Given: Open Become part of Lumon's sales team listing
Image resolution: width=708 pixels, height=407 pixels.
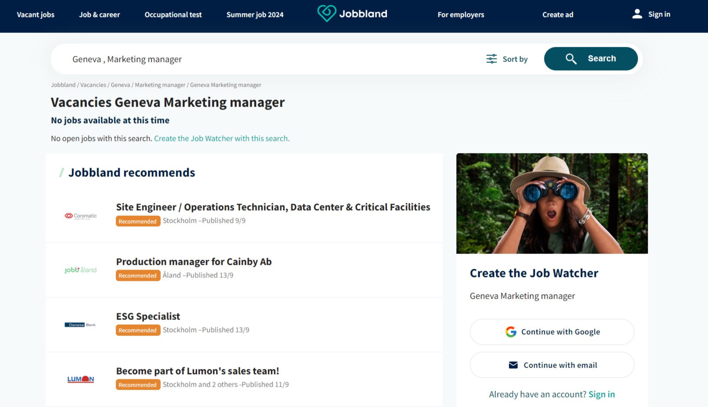Looking at the screenshot, I should (197, 371).
